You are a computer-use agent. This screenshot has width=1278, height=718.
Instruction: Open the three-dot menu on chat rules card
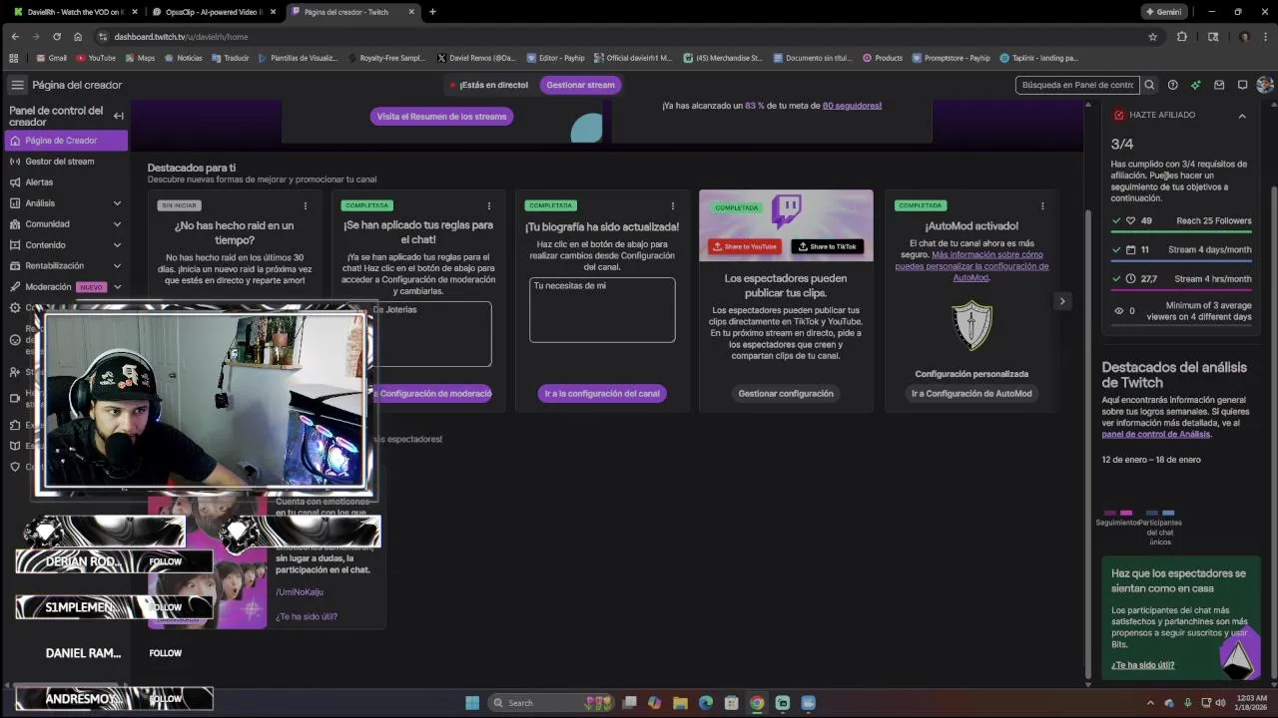[489, 206]
